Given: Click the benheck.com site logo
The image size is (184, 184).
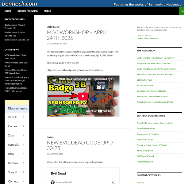Looking at the screenshot, I should tap(20, 4).
